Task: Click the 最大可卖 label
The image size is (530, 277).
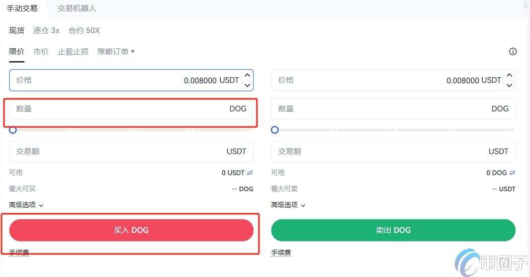Action: tap(285, 189)
